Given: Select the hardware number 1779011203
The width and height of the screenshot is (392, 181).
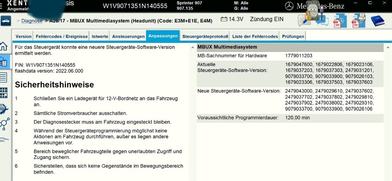Looking at the screenshot, I should click(299, 56).
